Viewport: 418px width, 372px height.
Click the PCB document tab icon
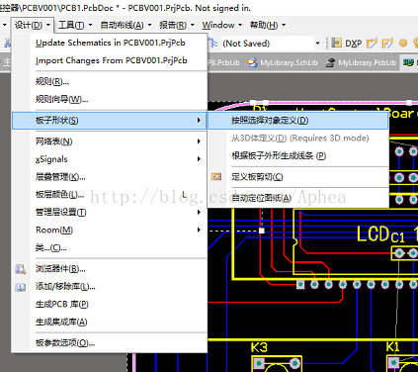coord(408,62)
